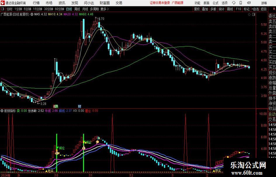Click the 广西能源(日线 前复权) chart title
Viewport: 276px width, 177px height.
coord(15,14)
